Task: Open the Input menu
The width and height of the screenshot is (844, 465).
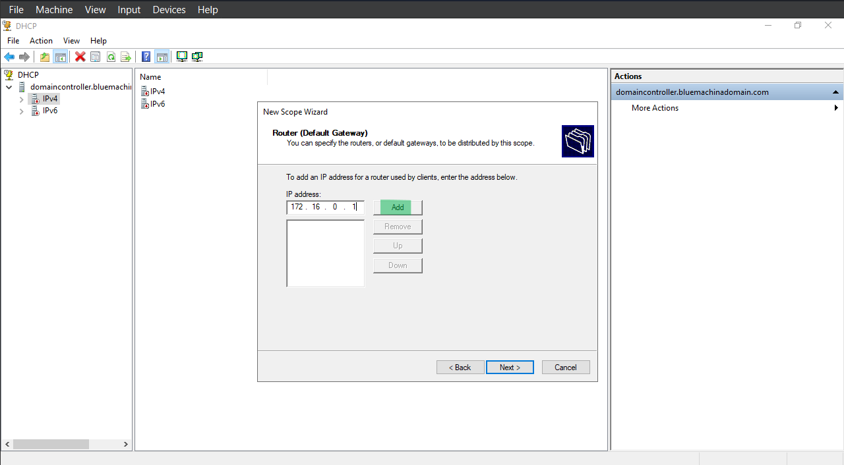Action: click(x=129, y=9)
